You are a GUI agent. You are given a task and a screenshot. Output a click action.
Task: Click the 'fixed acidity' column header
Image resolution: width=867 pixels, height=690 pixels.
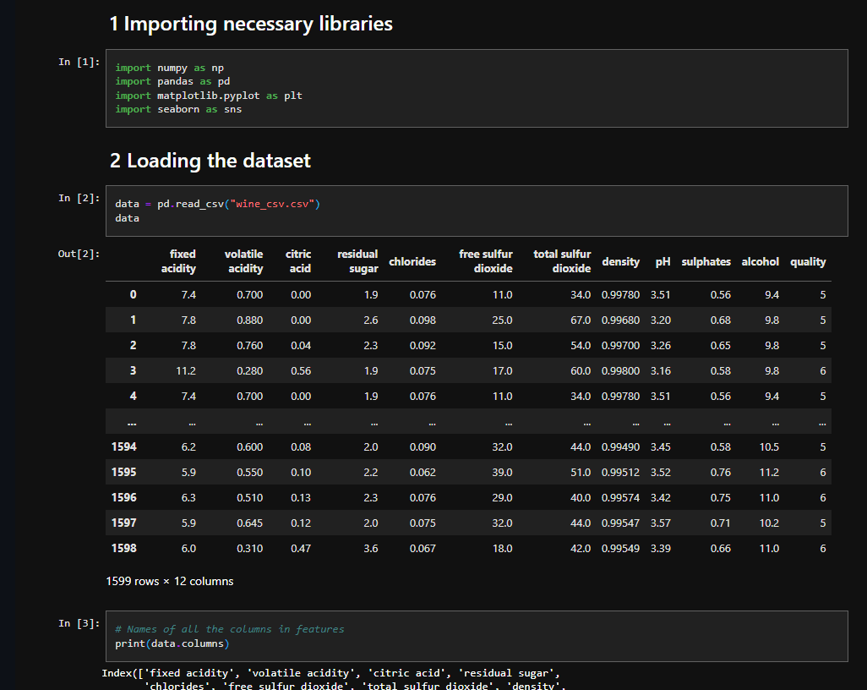pyautogui.click(x=178, y=261)
